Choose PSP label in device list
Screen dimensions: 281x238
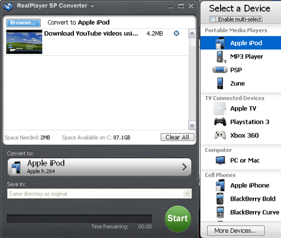point(236,70)
